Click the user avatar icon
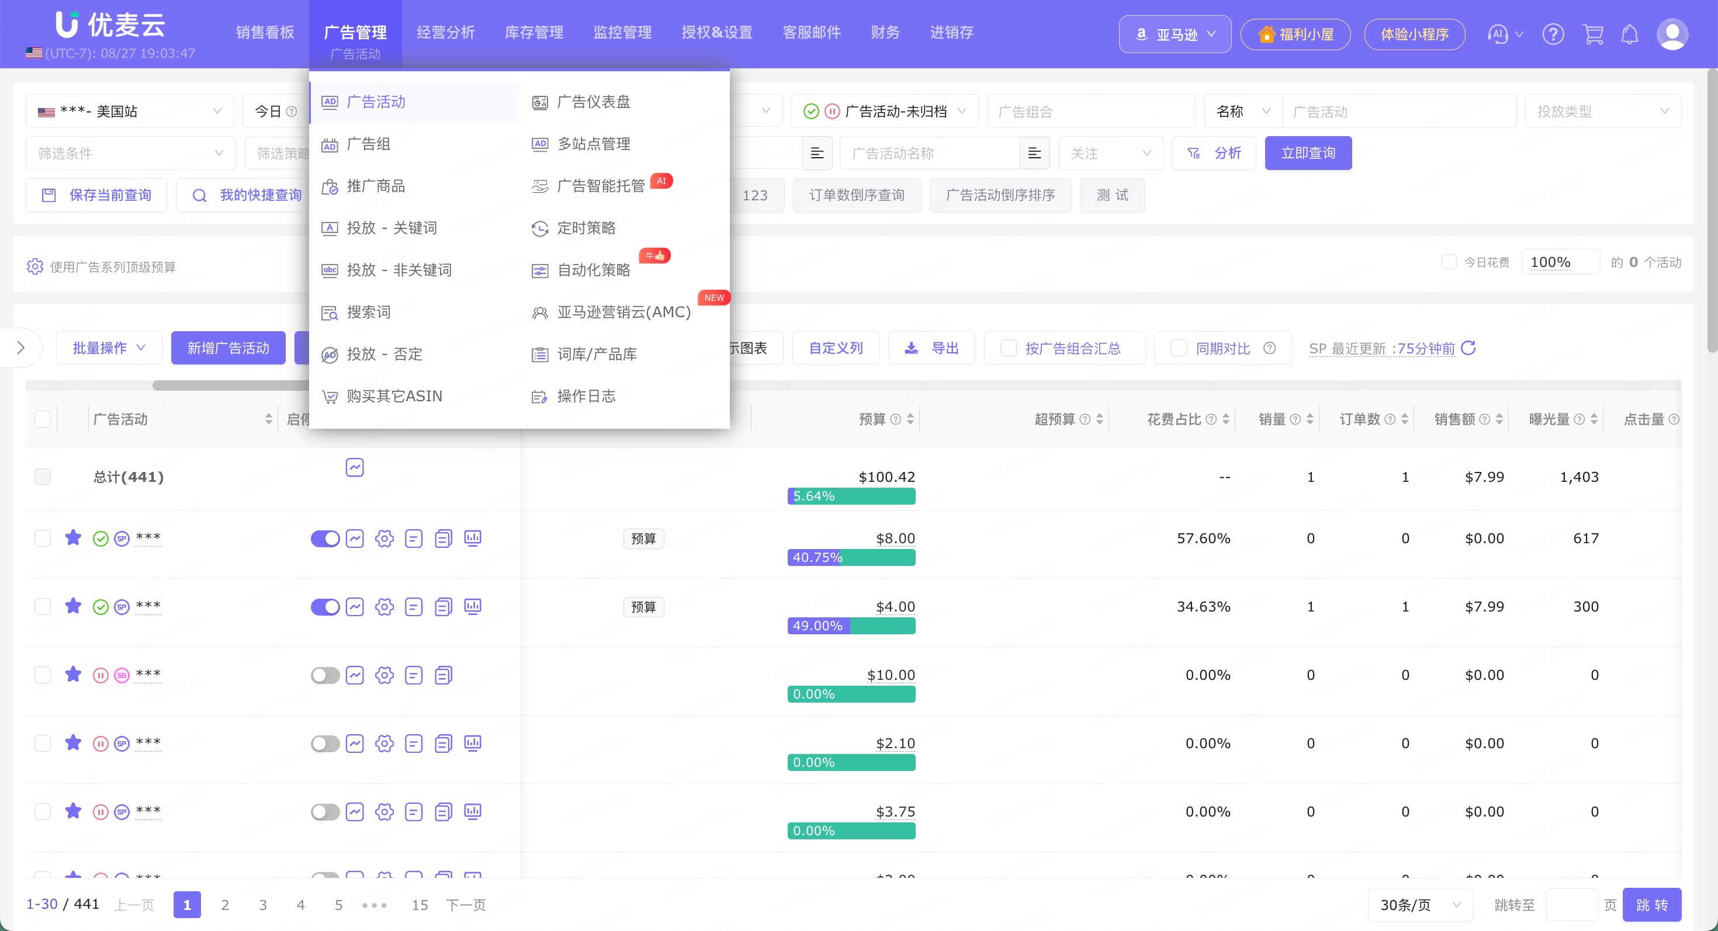The height and width of the screenshot is (931, 1718). coord(1672,34)
